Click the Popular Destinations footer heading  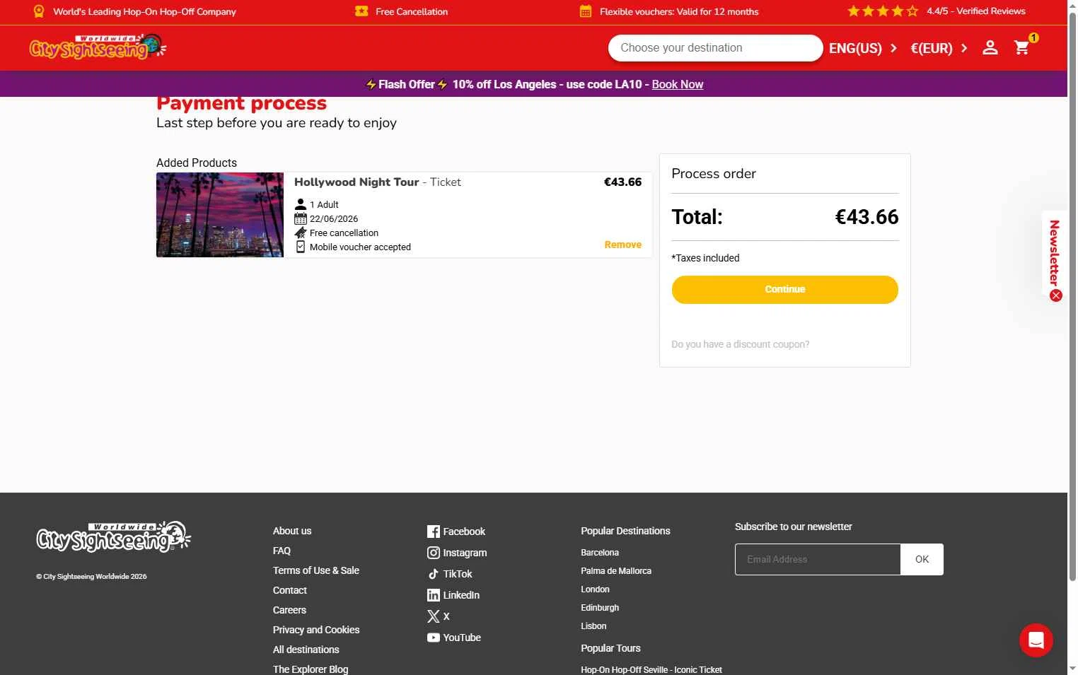tap(625, 531)
